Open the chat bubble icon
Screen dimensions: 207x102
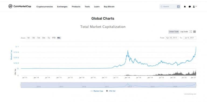[190, 6]
